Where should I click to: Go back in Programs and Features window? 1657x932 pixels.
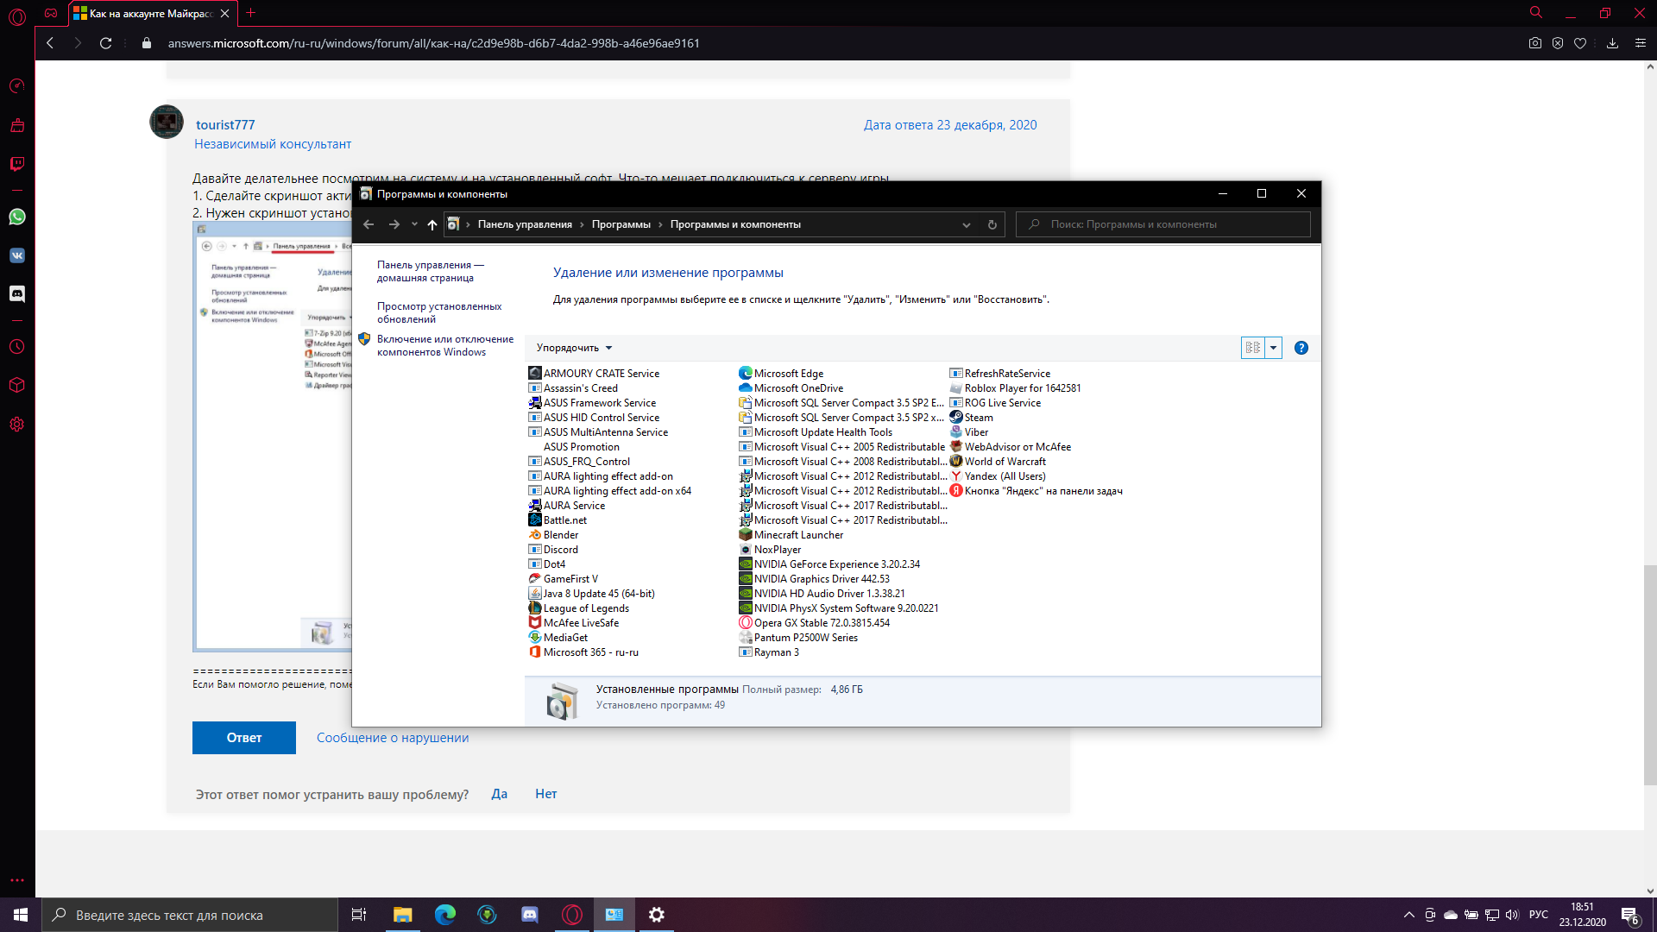pyautogui.click(x=369, y=224)
